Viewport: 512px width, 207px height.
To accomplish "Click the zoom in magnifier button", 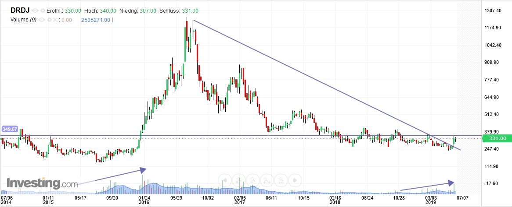I will [239, 180].
